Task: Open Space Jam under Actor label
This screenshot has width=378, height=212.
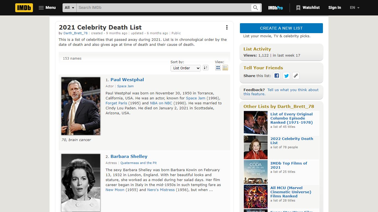Action: pyautogui.click(x=125, y=86)
